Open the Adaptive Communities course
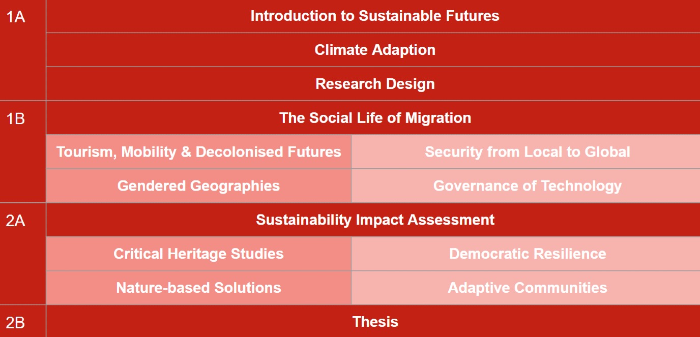This screenshot has height=337, width=700. point(526,288)
